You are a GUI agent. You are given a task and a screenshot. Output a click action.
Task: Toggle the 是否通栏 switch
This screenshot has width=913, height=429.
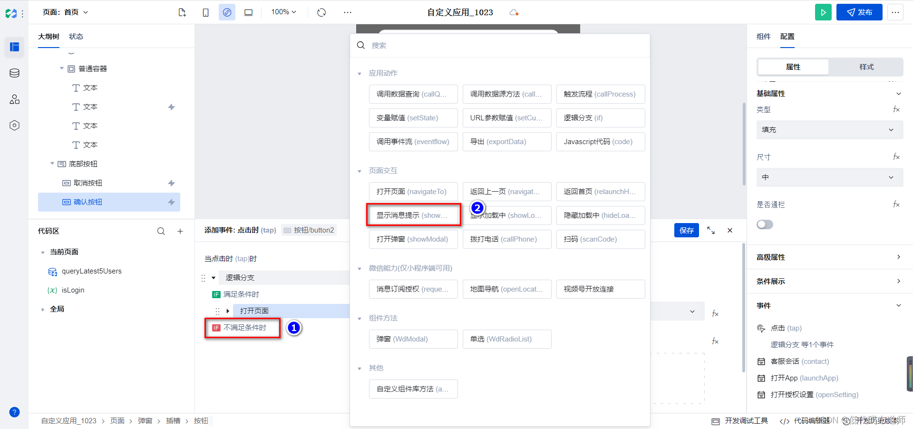coord(765,224)
